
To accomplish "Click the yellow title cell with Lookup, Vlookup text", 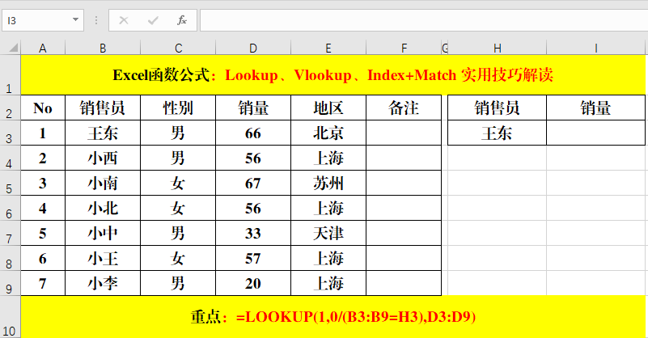I will click(332, 75).
